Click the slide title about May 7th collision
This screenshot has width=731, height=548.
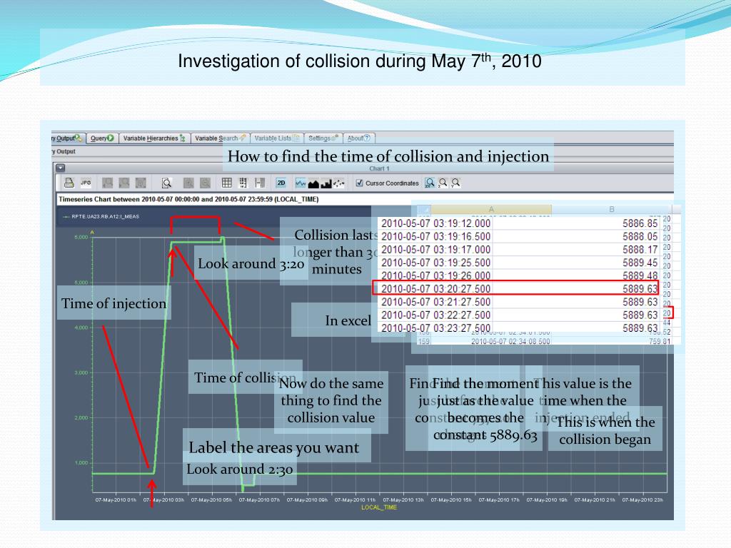pyautogui.click(x=360, y=61)
